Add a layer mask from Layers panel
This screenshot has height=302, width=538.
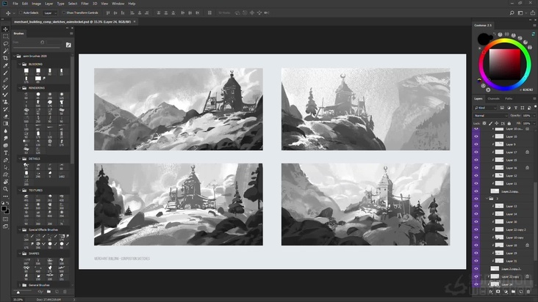[x=498, y=292]
